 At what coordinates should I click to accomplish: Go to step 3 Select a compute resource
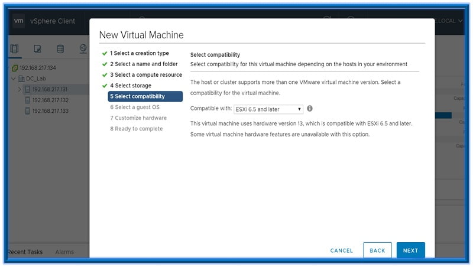click(145, 75)
